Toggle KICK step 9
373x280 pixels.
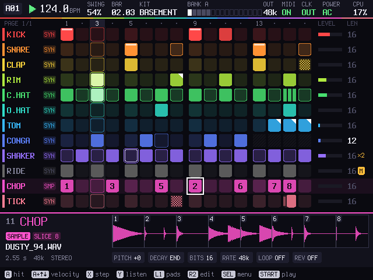[195, 34]
